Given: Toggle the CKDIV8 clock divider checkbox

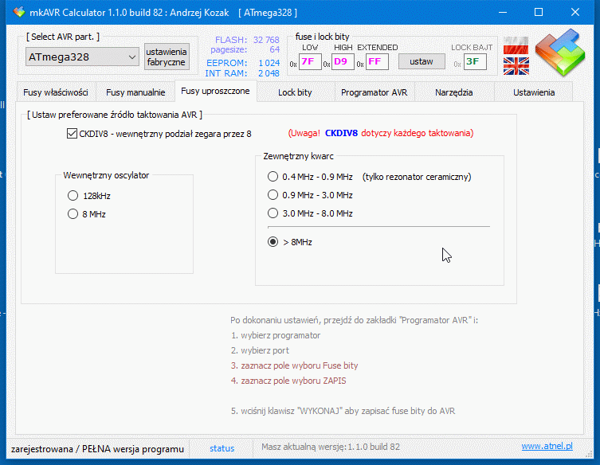Looking at the screenshot, I should [73, 134].
